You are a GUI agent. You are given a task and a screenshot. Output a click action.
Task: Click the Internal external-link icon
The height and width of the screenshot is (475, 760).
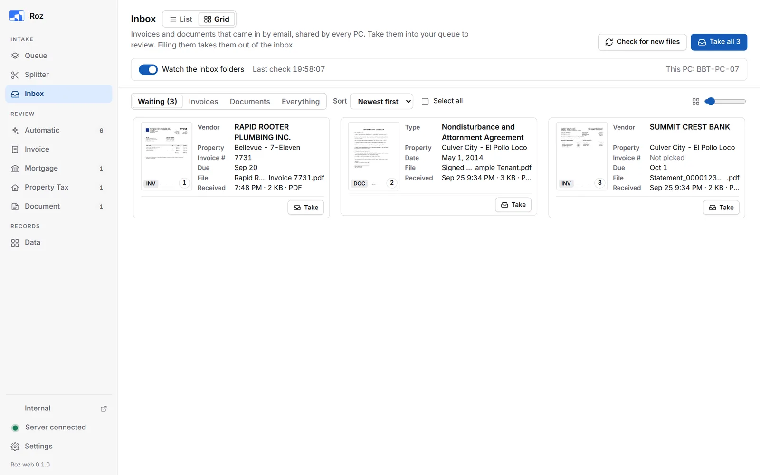click(x=104, y=408)
